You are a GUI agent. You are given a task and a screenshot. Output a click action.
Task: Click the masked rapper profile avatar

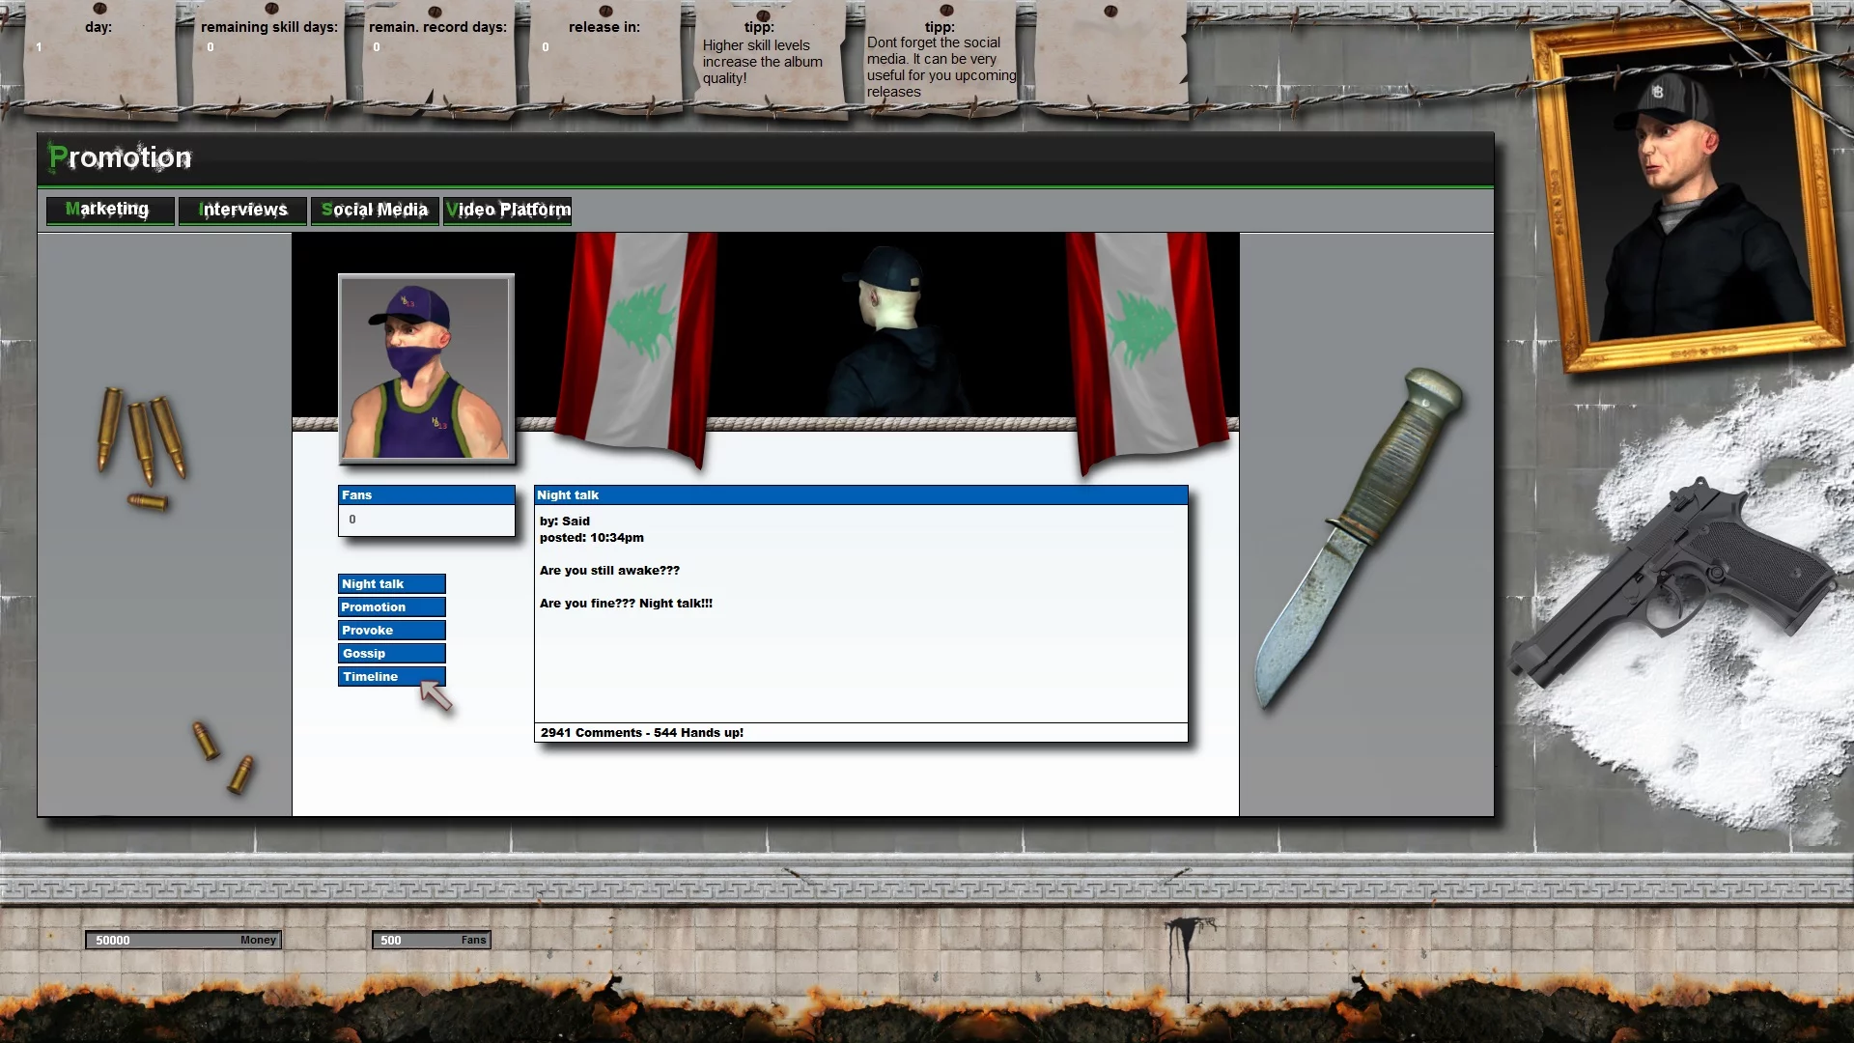point(426,368)
